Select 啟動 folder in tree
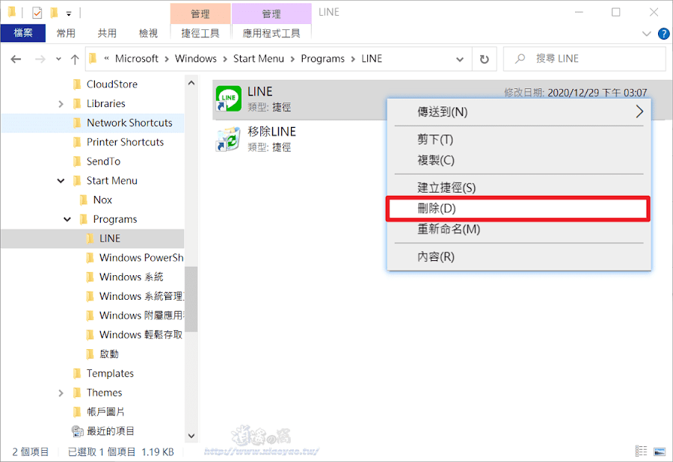This screenshot has height=462, width=673. (109, 354)
